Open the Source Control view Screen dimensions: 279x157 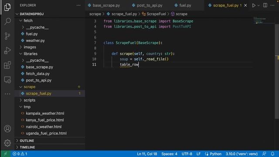click(7, 36)
